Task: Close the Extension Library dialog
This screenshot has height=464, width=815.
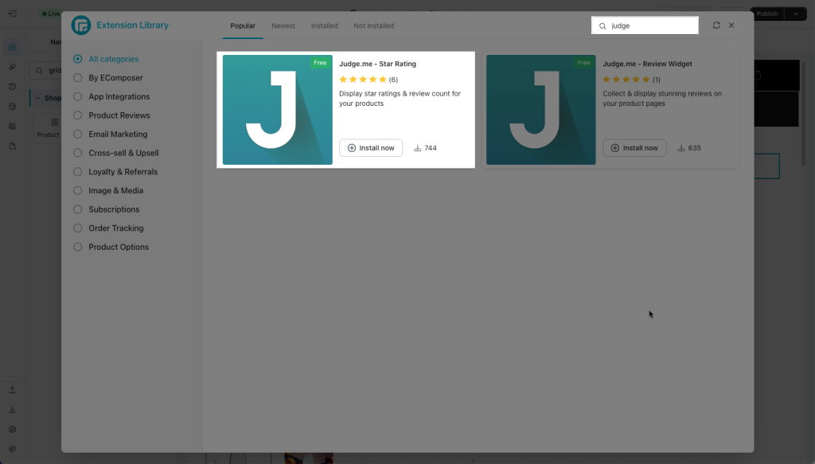Action: tap(731, 25)
